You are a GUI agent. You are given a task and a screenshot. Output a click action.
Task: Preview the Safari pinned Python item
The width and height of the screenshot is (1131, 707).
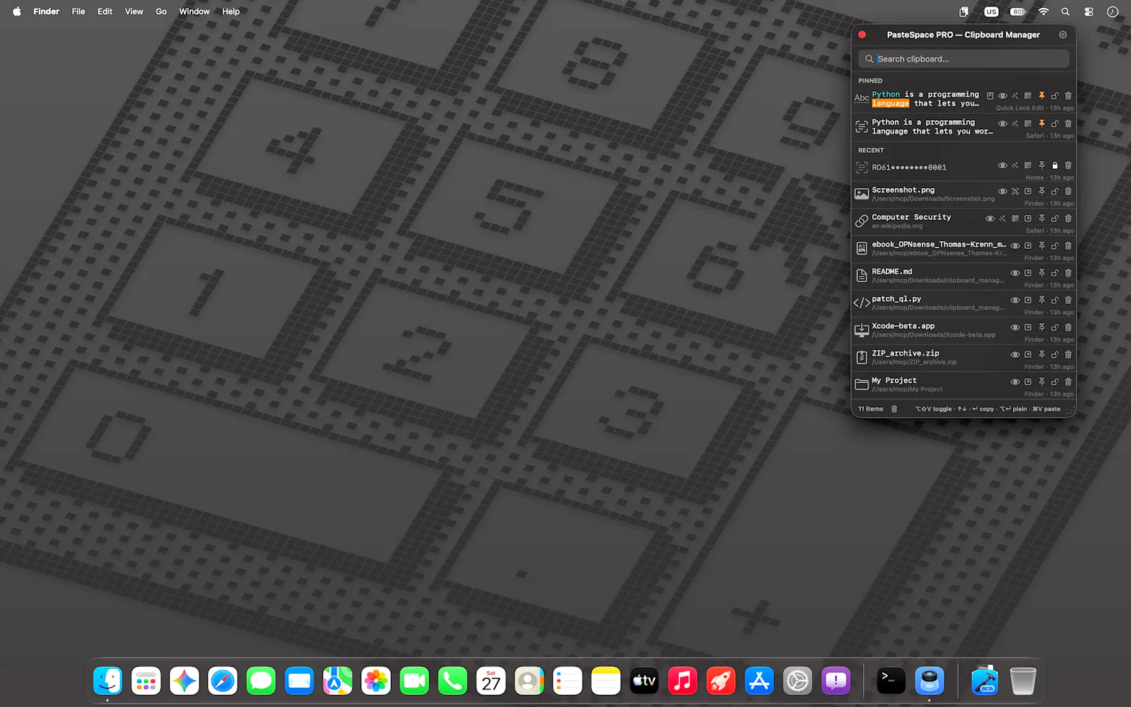[1002, 123]
